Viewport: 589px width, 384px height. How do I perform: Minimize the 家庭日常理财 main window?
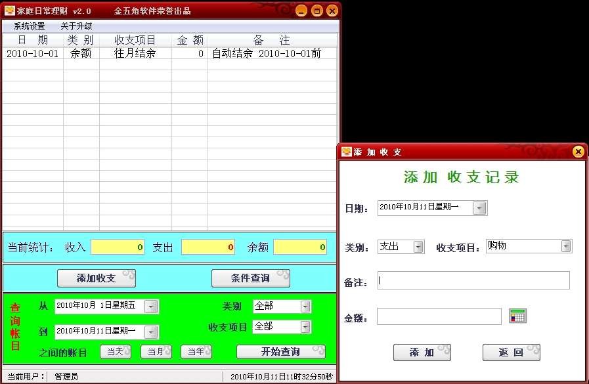[301, 11]
